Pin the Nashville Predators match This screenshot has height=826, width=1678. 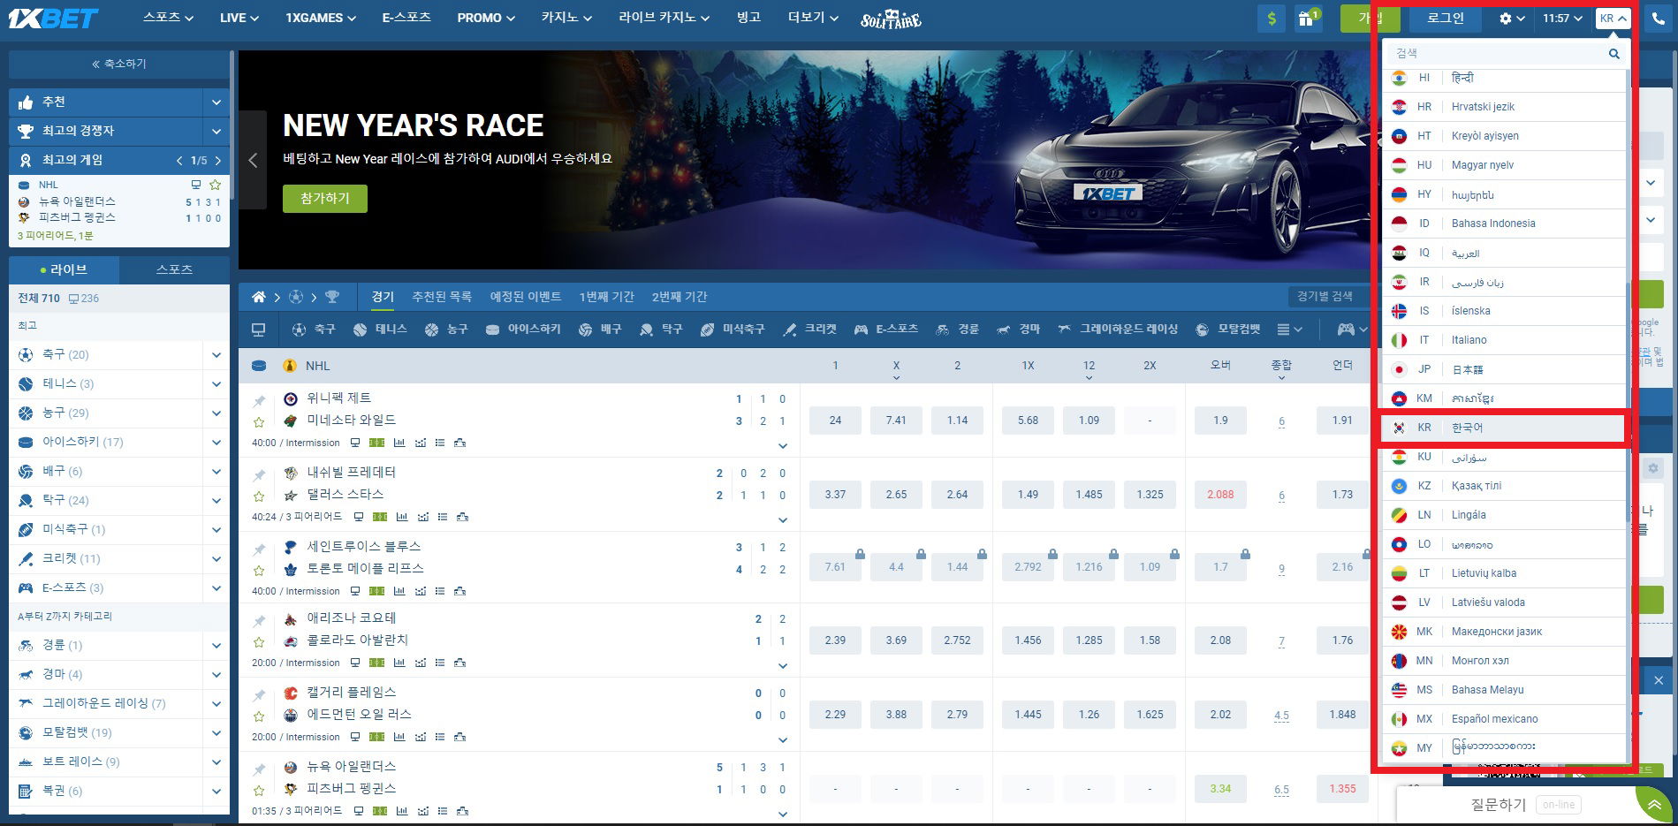259,475
